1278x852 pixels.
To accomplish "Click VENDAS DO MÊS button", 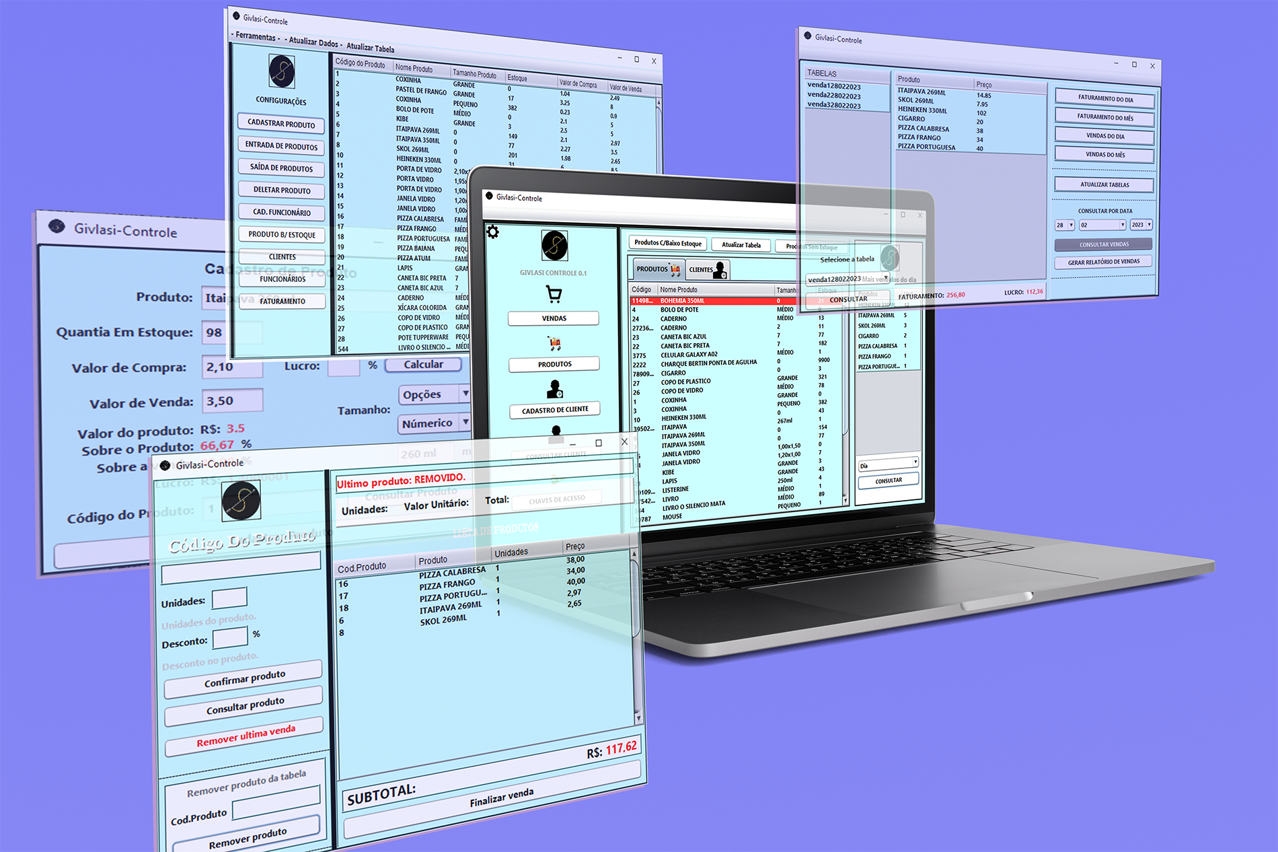I will pyautogui.click(x=1105, y=155).
